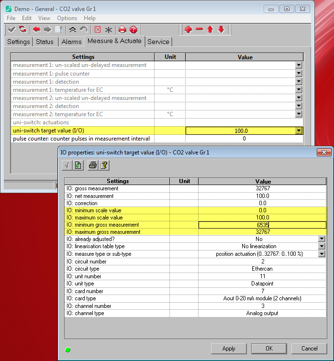Click the red left arrow back icon

37,30
